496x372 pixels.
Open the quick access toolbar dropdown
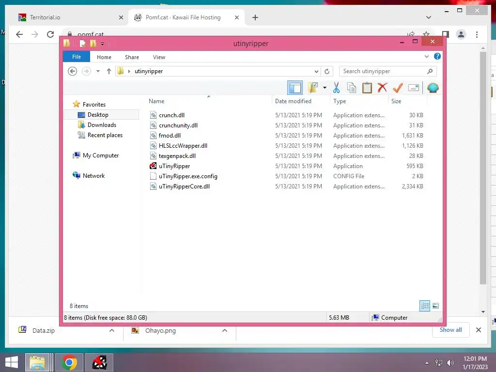pyautogui.click(x=103, y=44)
